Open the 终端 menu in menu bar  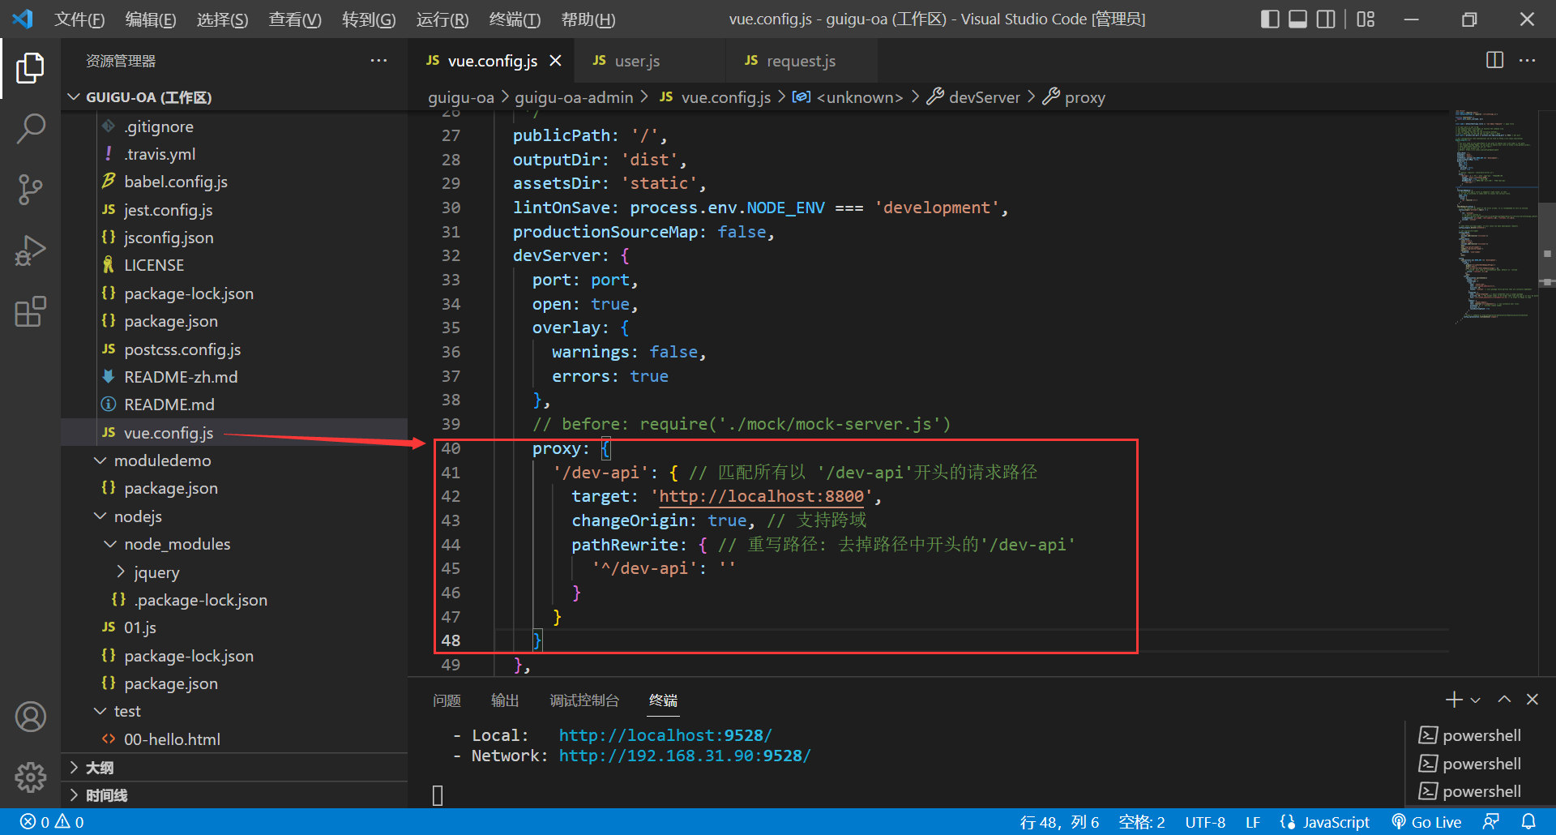pos(514,19)
